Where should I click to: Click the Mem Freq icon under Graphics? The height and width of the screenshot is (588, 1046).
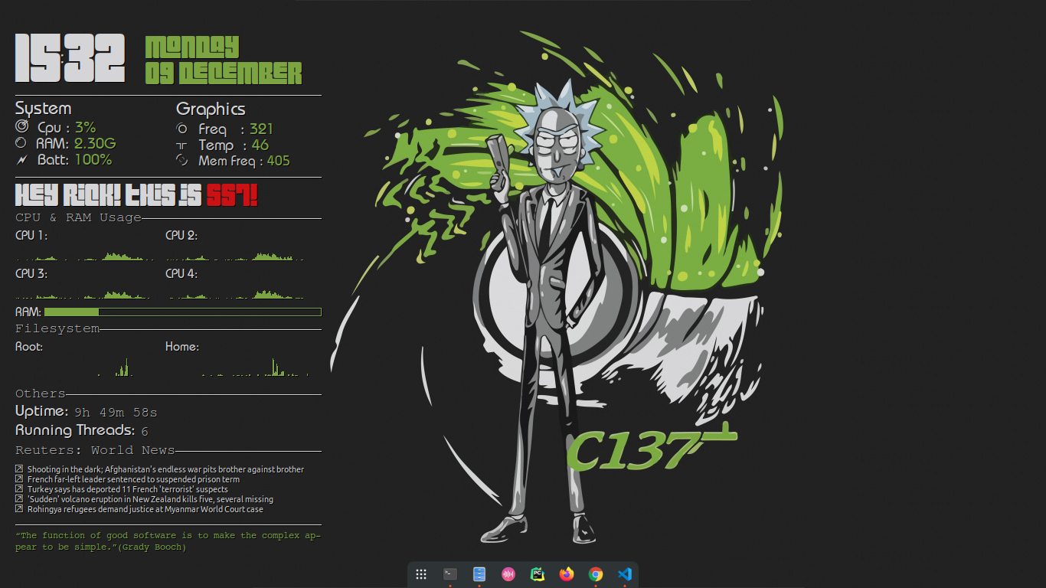point(182,160)
